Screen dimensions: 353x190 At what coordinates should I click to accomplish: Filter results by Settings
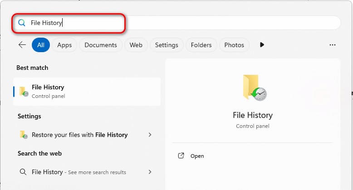(167, 45)
